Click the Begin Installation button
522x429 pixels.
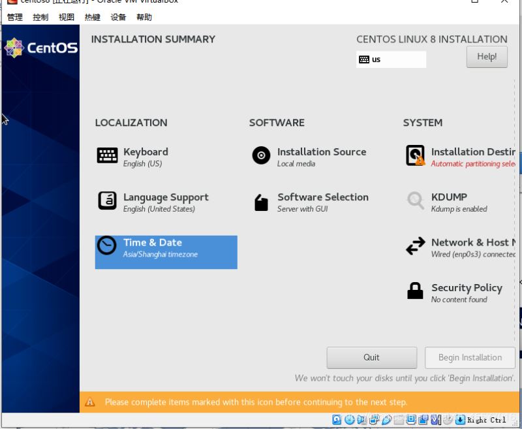[470, 358]
